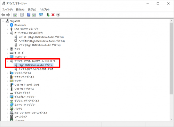Click the キーボード keyboard icon

coord(11,53)
